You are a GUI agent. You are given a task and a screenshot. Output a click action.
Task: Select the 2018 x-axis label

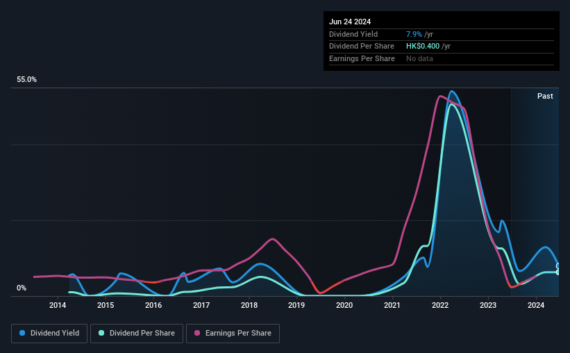pyautogui.click(x=249, y=305)
